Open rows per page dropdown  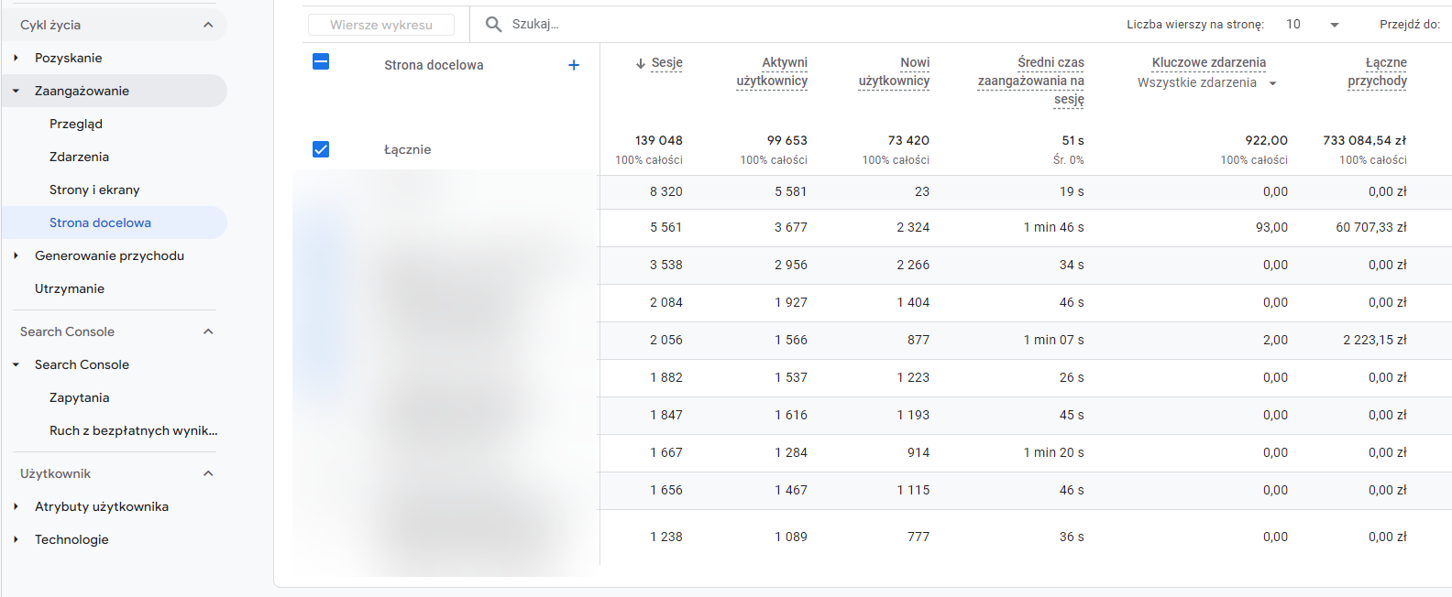coord(1334,25)
